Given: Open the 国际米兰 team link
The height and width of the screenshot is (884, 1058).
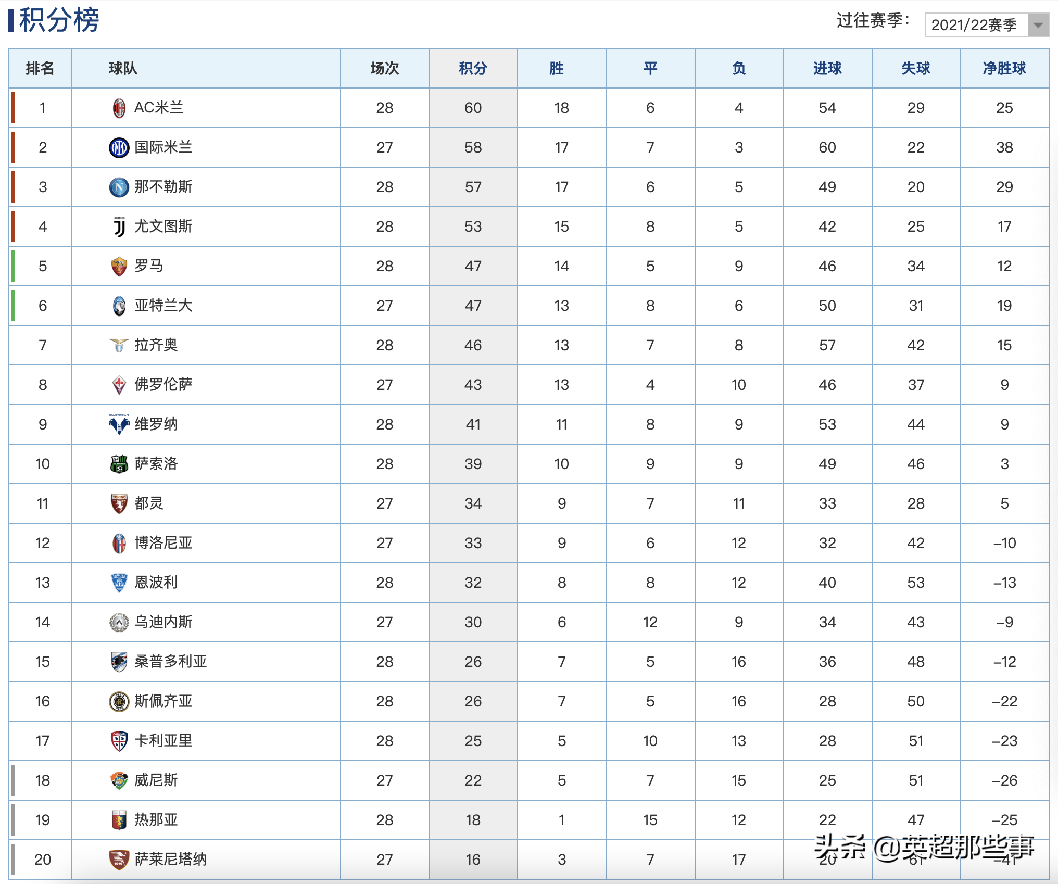Looking at the screenshot, I should click(x=163, y=147).
